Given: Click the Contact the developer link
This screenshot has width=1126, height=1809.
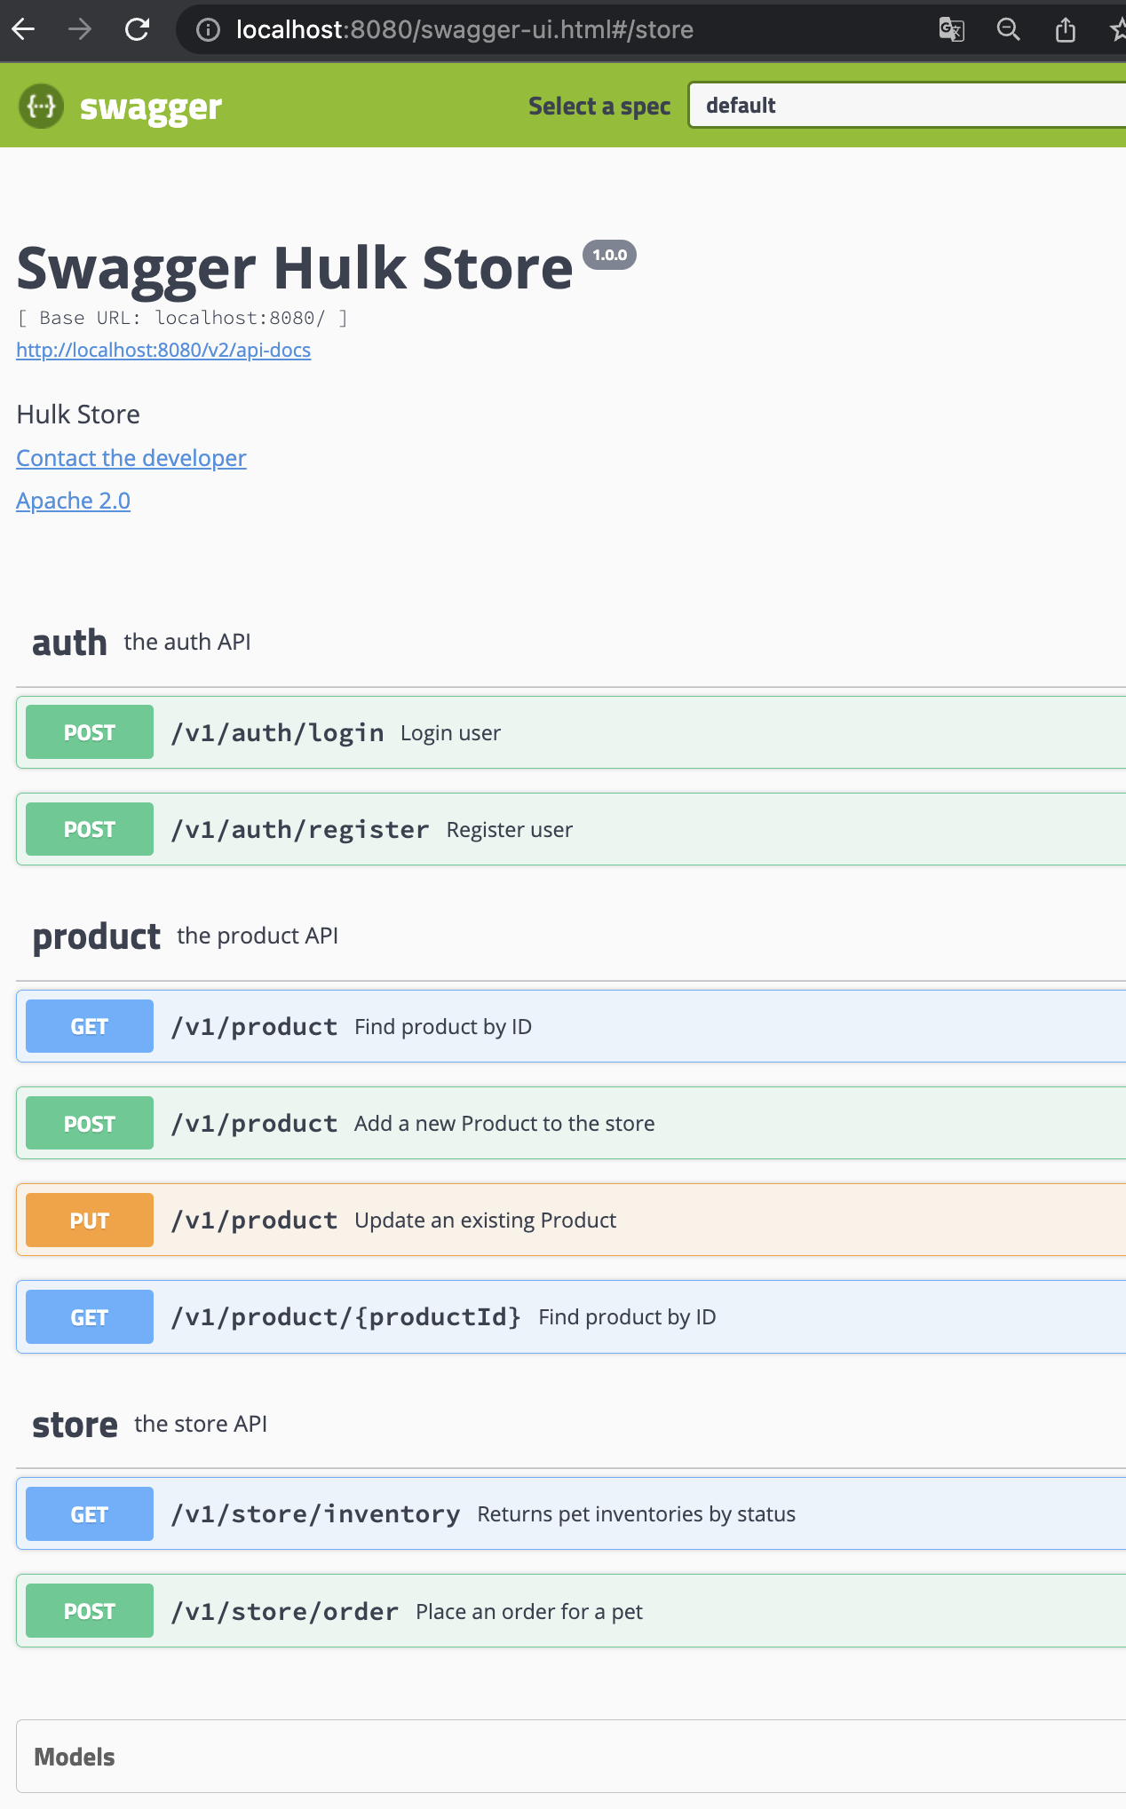Looking at the screenshot, I should (131, 458).
